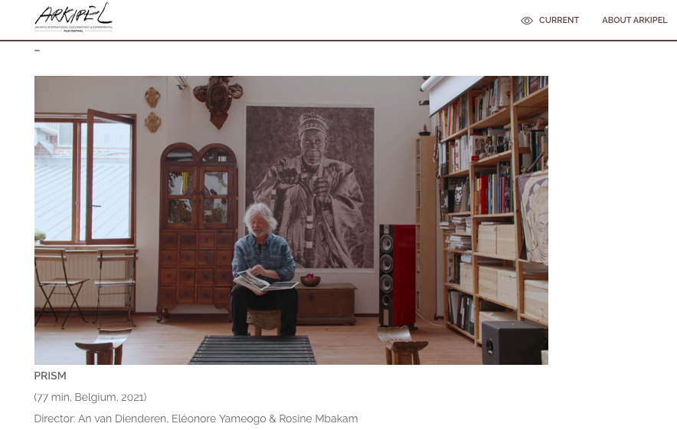This screenshot has width=677, height=430.
Task: Click the eye icon beside CURRENT
Action: pos(527,20)
